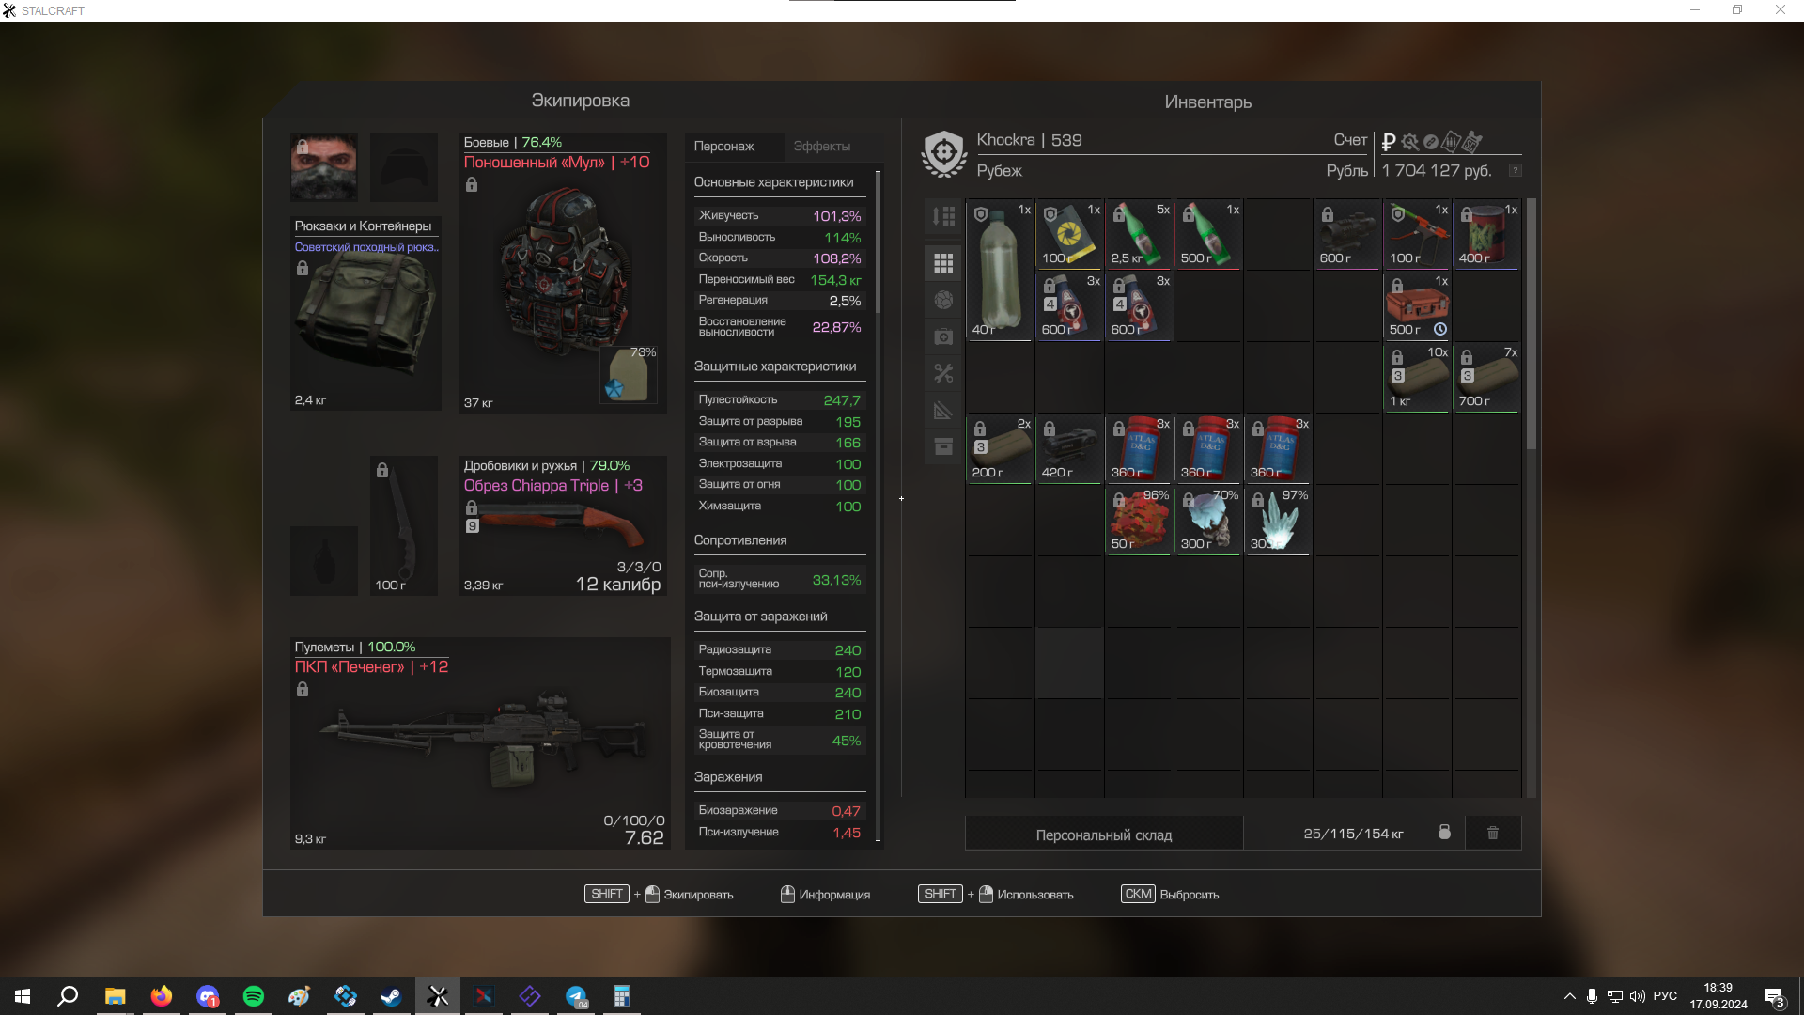Select the 1x green bottle 500 g
This screenshot has width=1804, height=1015.
pyautogui.click(x=1208, y=234)
